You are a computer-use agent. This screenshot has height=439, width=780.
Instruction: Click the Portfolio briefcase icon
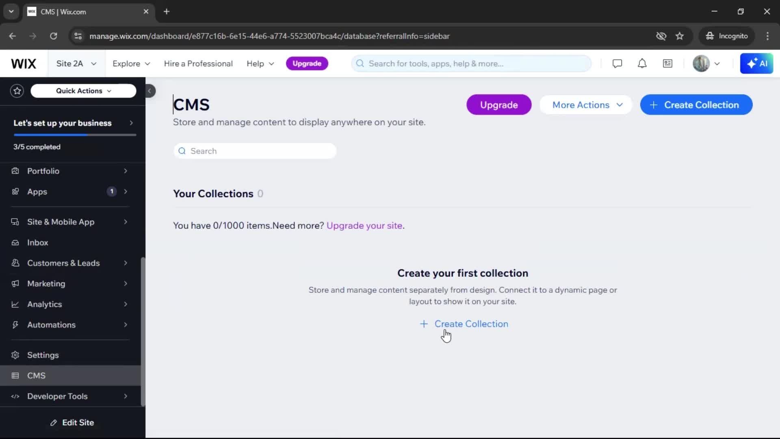click(15, 171)
